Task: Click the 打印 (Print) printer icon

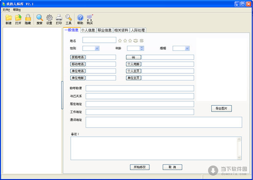Action: [x=59, y=19]
